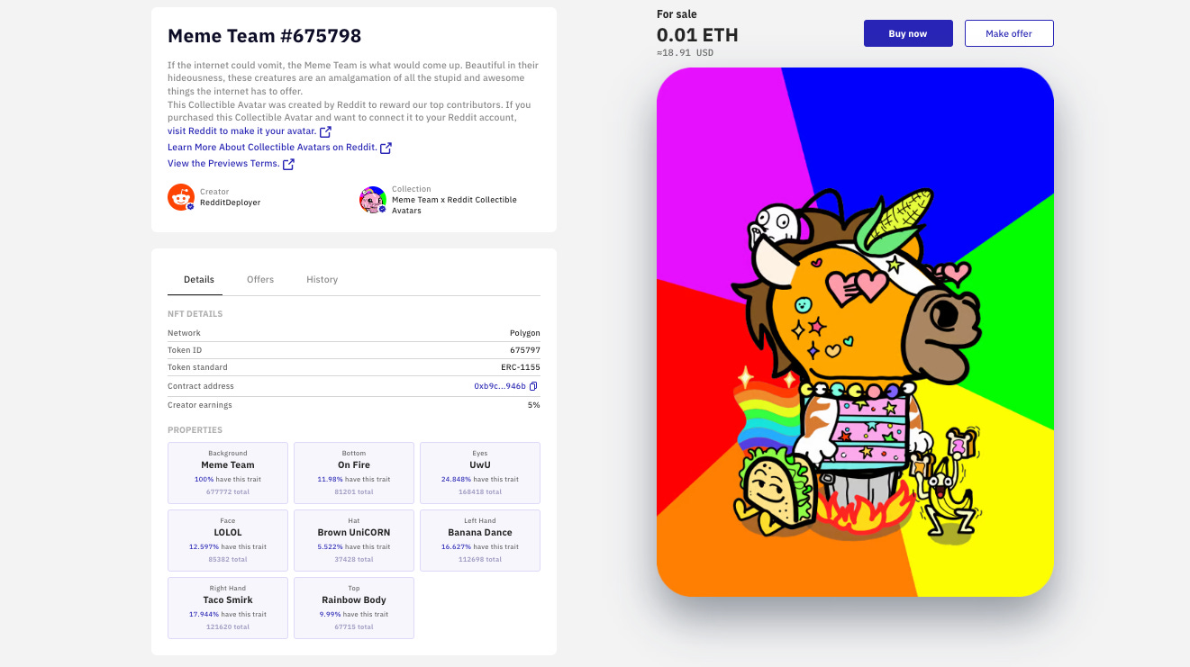Click the copy icon beside the contract address
This screenshot has width=1190, height=667.
(533, 386)
